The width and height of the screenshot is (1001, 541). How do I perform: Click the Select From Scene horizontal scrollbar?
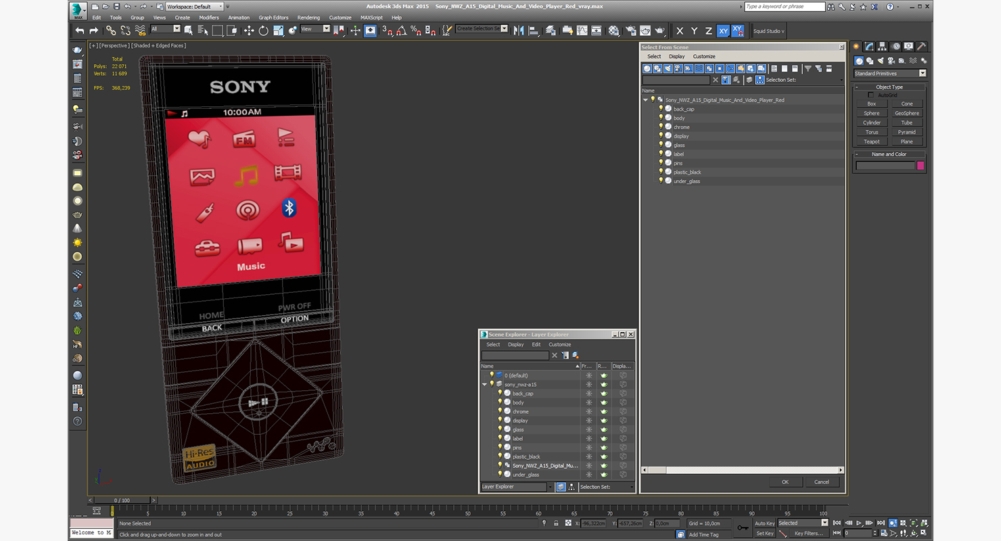point(743,470)
